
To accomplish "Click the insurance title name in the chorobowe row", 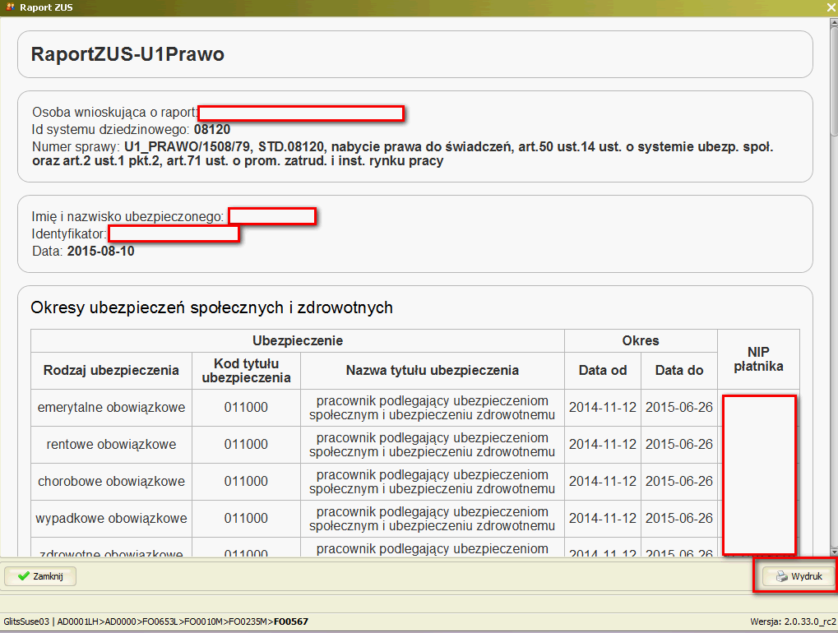I will coord(433,481).
